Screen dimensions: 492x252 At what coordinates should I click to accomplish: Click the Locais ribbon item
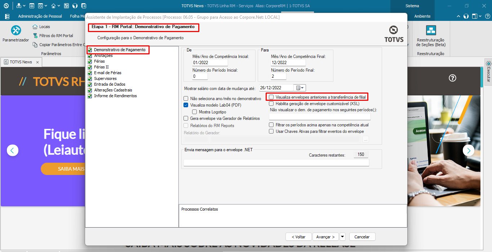click(41, 27)
